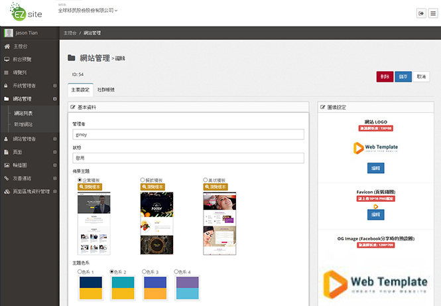Click the 友善連結 link icon in sidebar

7,177
